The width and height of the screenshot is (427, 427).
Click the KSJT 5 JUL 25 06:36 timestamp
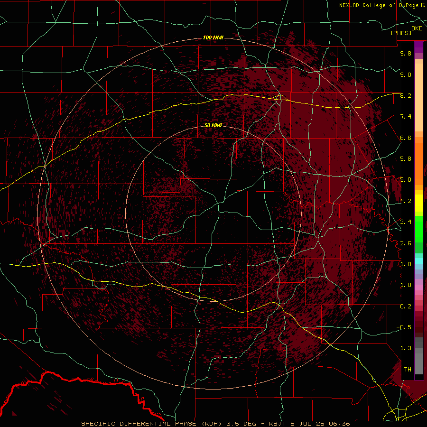click(x=309, y=424)
